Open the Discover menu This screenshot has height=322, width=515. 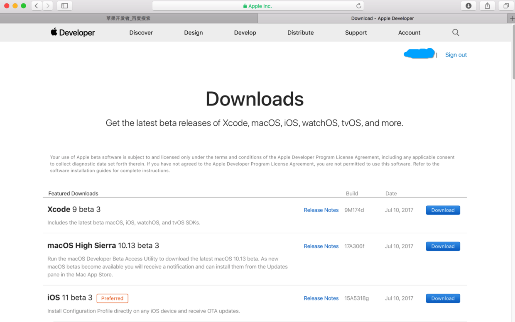point(141,32)
